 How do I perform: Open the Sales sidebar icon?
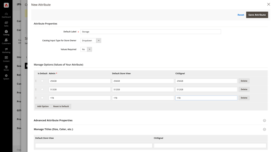6,24
